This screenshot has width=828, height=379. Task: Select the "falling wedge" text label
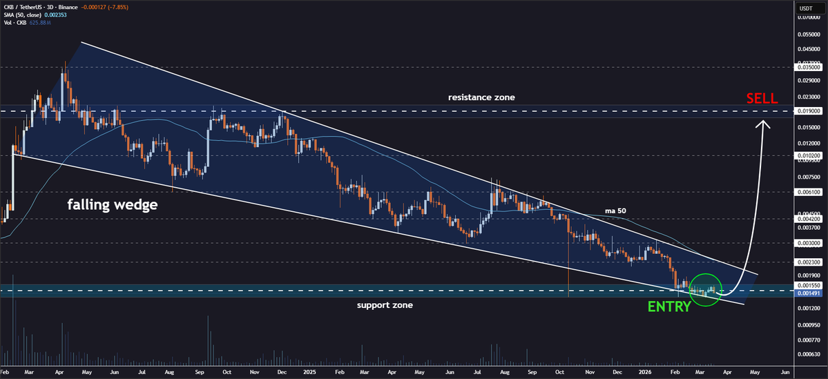(113, 205)
